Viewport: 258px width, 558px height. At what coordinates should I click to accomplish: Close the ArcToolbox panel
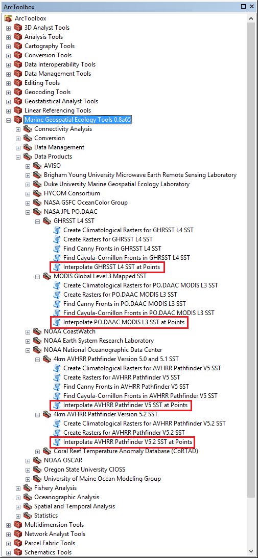point(251,6)
